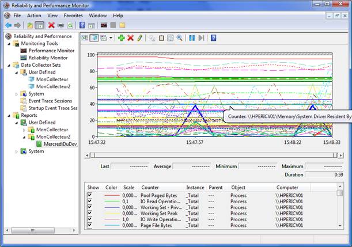Image resolution: width=352 pixels, height=247 pixels.
Task: Open the Help menu
Action: [118, 16]
